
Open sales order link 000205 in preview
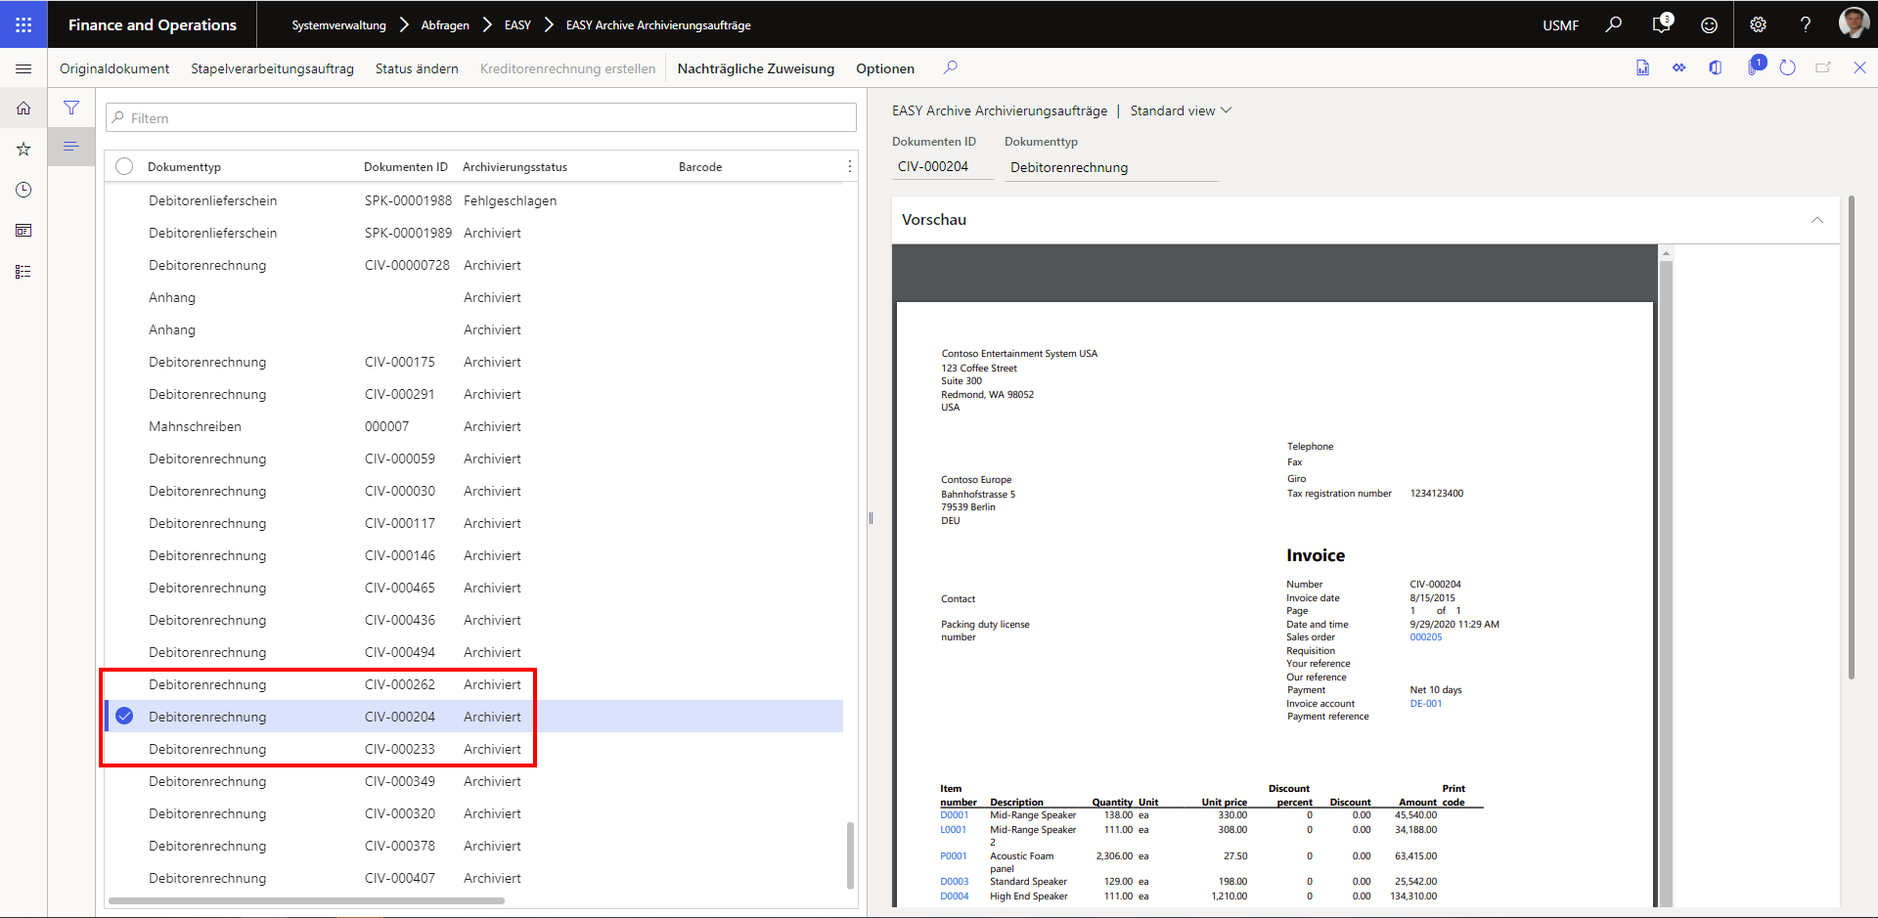1425,637
